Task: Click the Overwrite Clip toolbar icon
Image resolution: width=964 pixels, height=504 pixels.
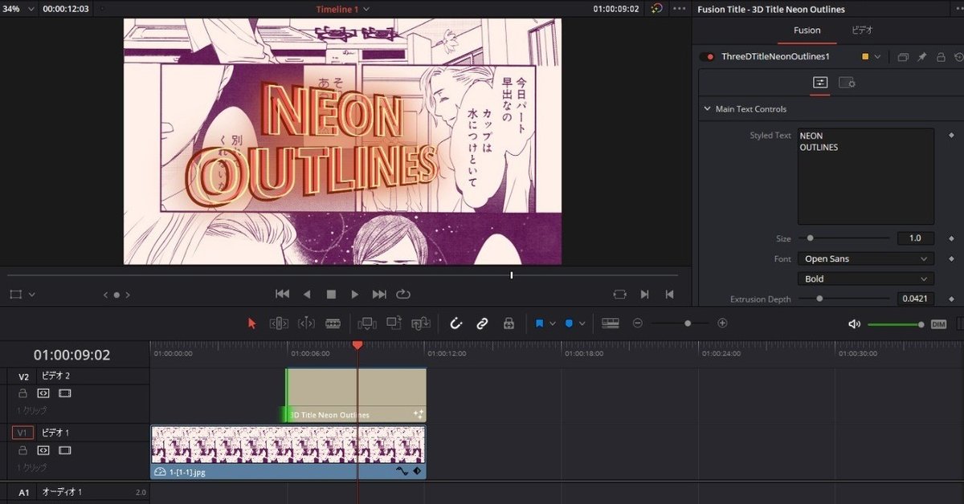Action: [394, 323]
